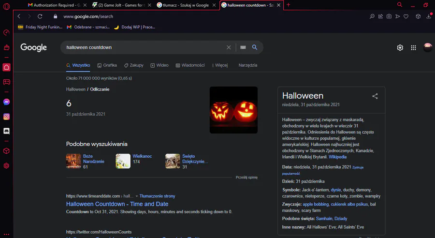The width and height of the screenshot is (435, 238).
Task: Open Halloween Countdown - Time and Date result
Action: pos(117,204)
